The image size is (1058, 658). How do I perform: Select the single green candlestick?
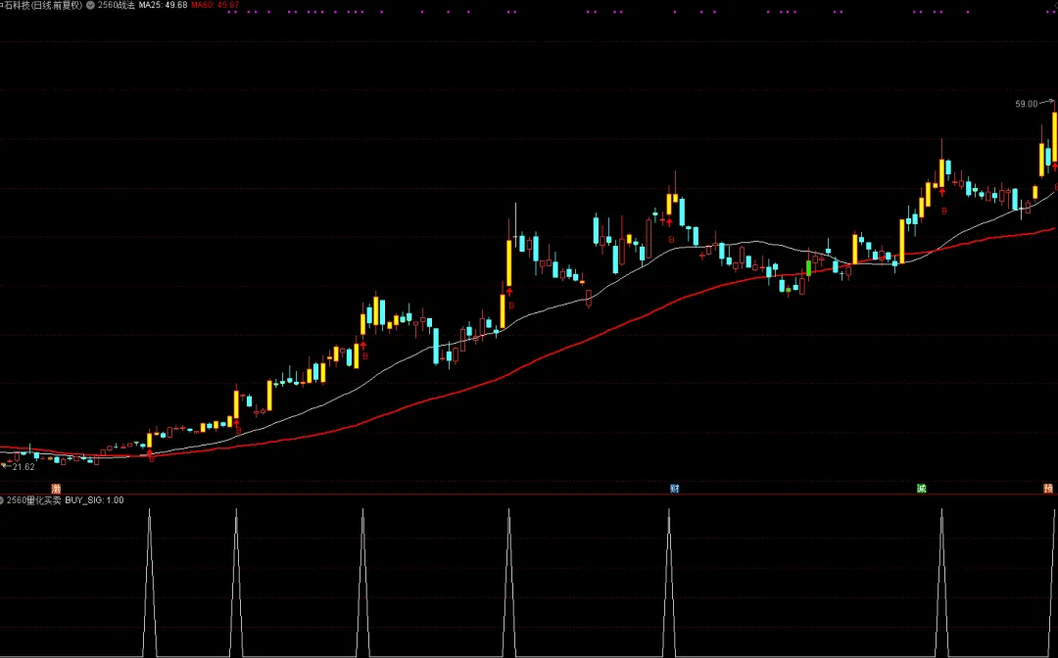tap(808, 267)
